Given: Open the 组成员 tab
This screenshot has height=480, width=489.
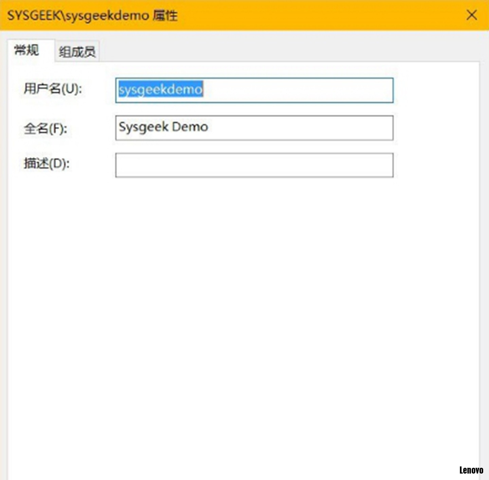Looking at the screenshot, I should click(77, 52).
